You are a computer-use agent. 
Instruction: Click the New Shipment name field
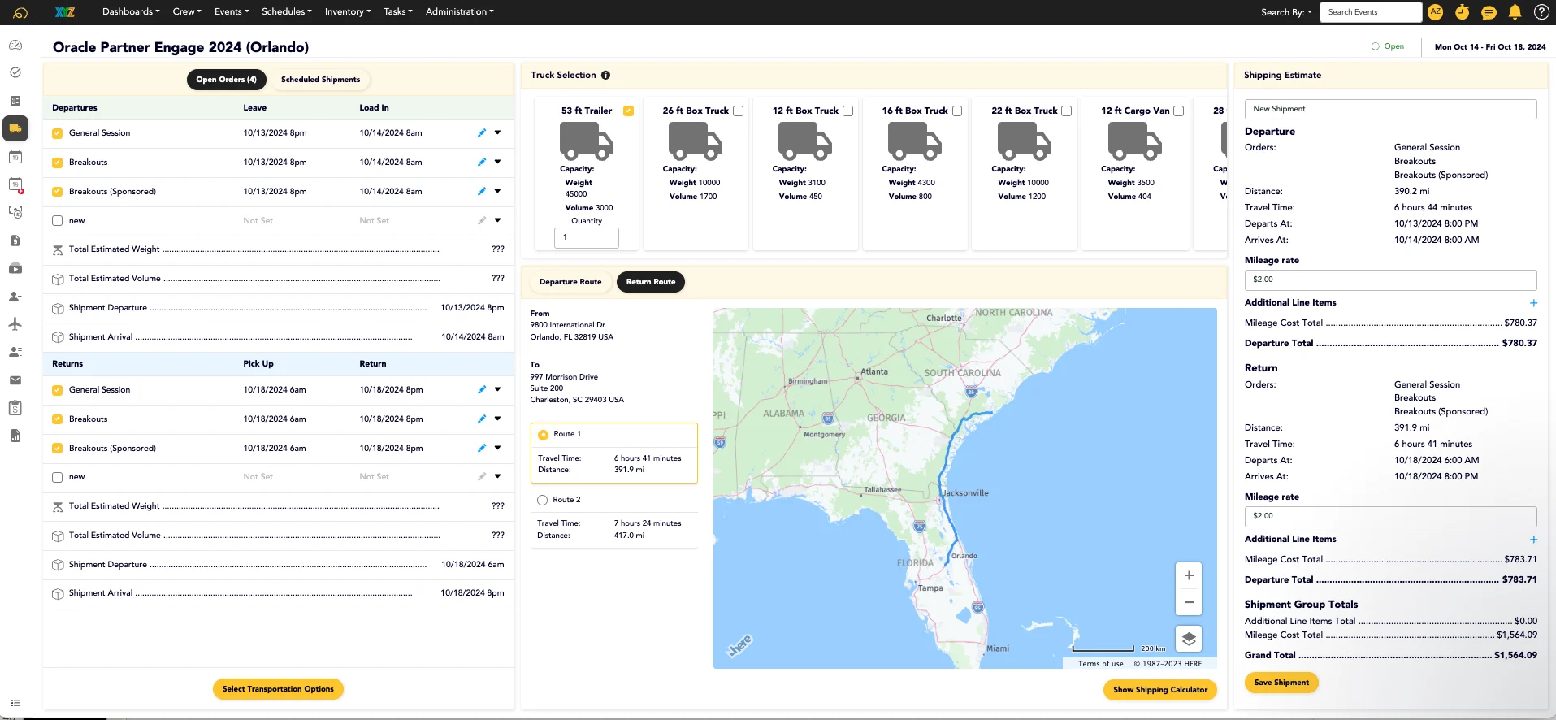[1390, 109]
